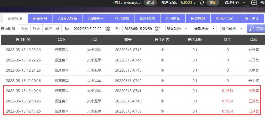Switch to the 彩票追号 tab

tap(40, 19)
